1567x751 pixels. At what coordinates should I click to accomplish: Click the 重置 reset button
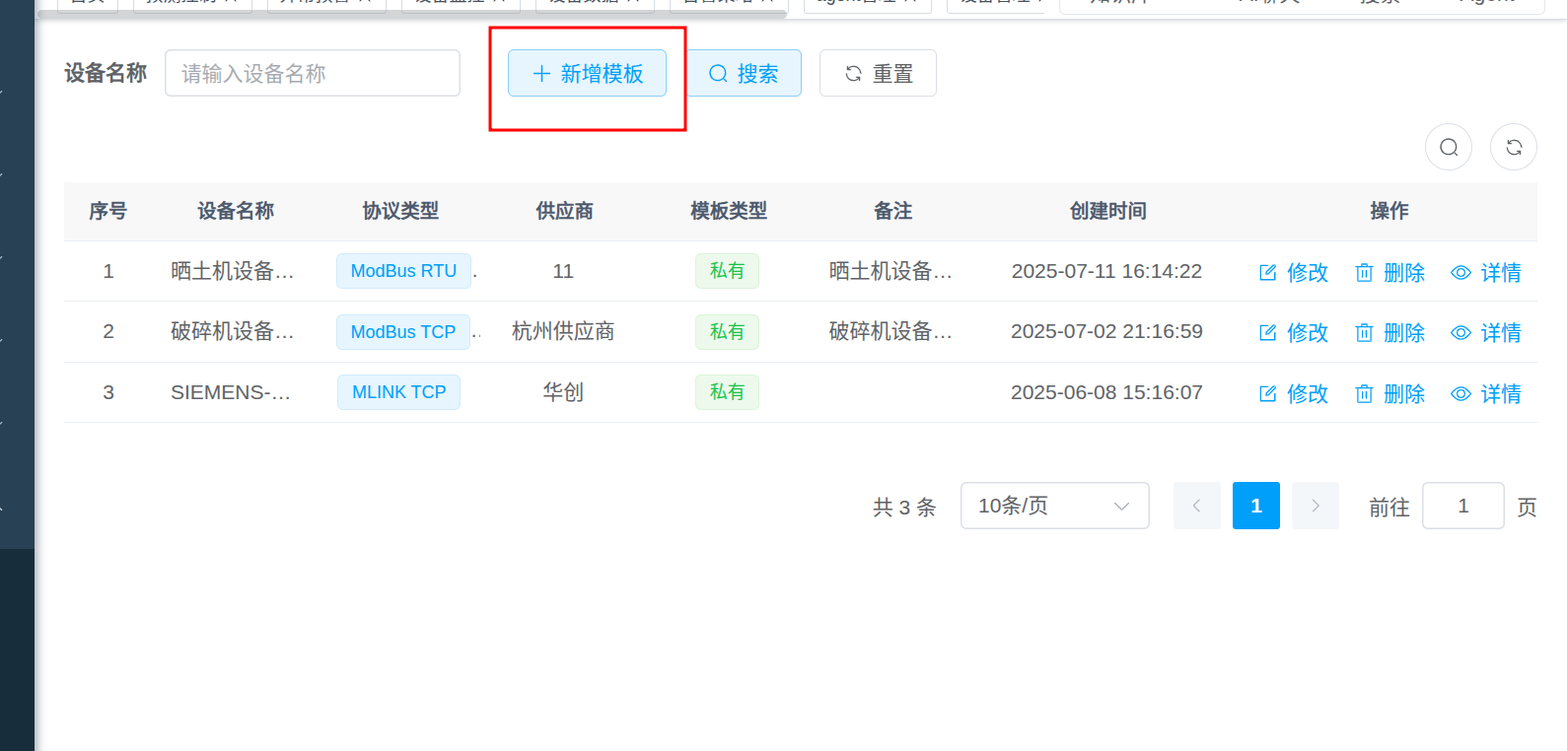click(x=878, y=74)
